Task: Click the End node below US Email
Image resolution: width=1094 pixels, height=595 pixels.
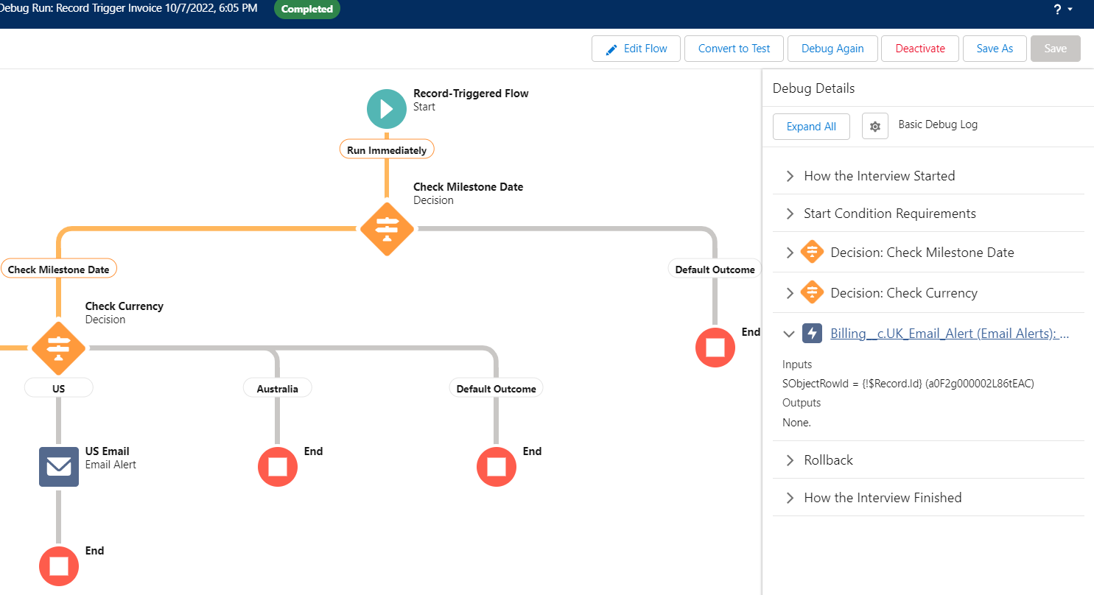Action: click(x=59, y=566)
